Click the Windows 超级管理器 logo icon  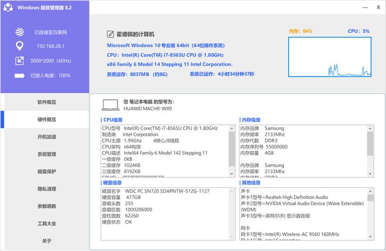[8, 7]
